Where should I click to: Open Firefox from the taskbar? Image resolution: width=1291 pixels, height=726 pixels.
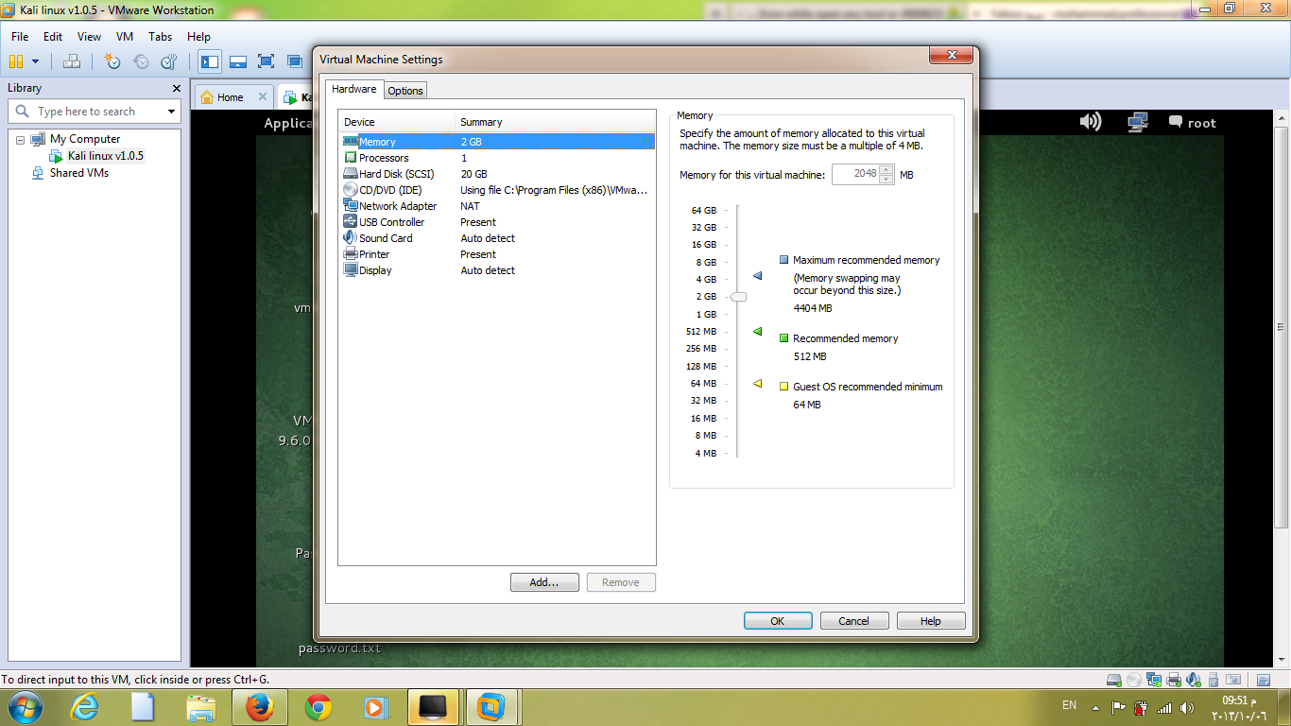point(258,707)
